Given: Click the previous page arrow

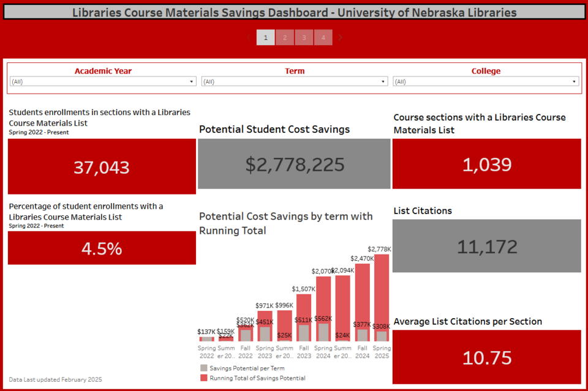Looking at the screenshot, I should (x=249, y=37).
